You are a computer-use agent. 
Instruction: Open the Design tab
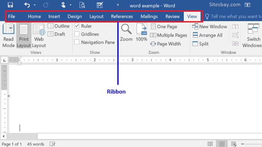pyautogui.click(x=75, y=16)
